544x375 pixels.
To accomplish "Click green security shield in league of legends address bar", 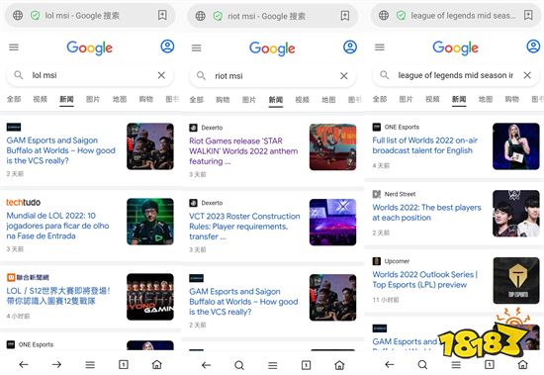I will pos(401,15).
